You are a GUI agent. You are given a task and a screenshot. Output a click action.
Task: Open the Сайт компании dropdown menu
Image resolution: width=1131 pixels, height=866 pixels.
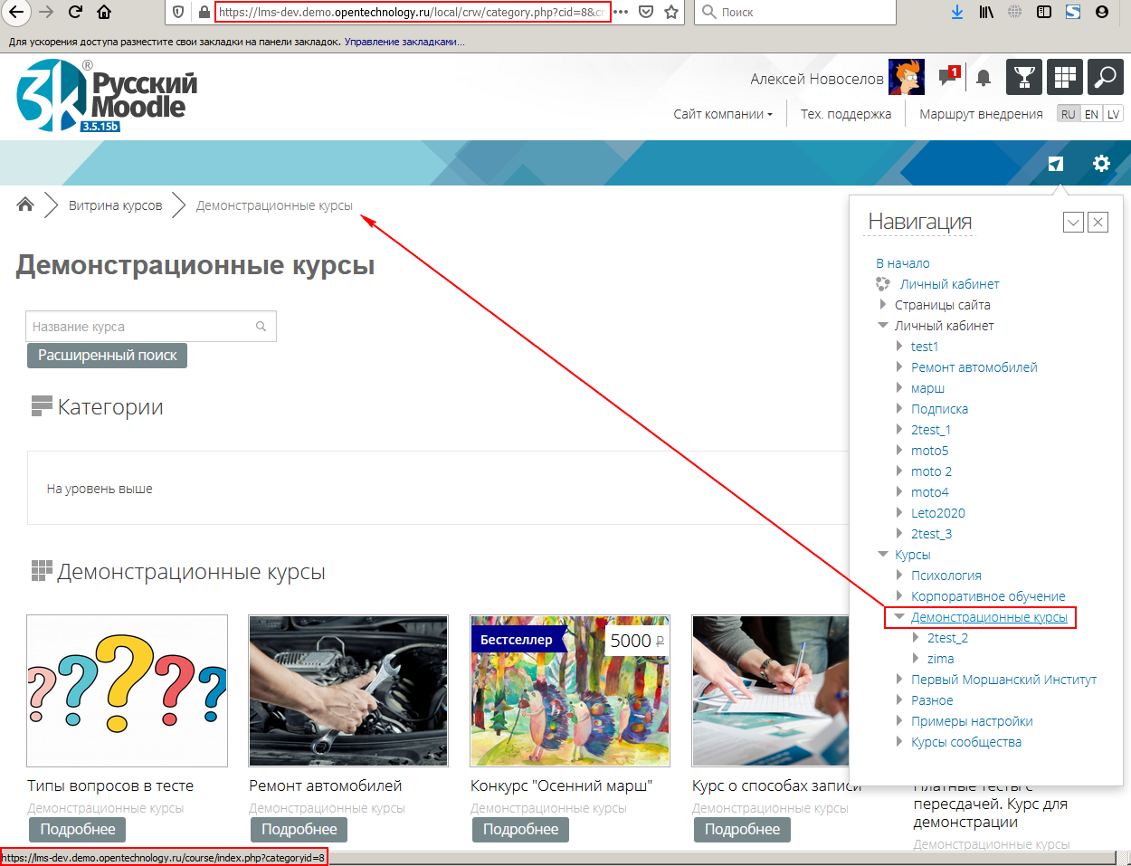[x=723, y=114]
